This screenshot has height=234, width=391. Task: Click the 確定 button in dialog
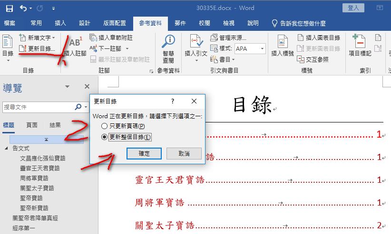coord(144,153)
